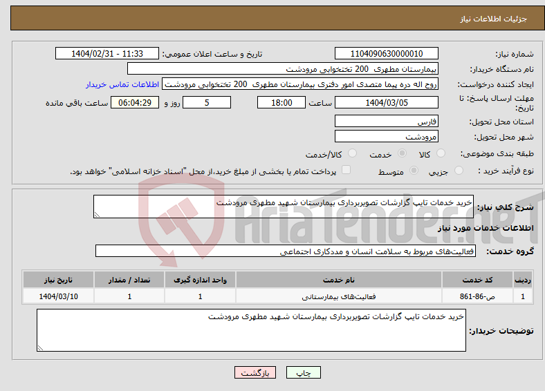The height and width of the screenshot is (391, 545).
Task: Click the گروه خدمت field
Action: tap(286, 251)
